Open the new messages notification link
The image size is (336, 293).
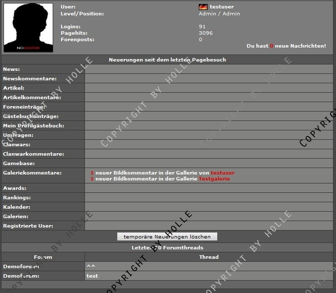[286, 46]
